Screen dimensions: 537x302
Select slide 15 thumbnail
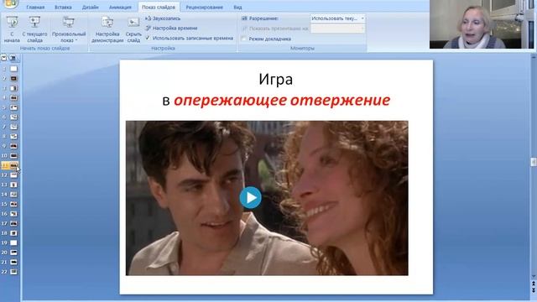13,204
